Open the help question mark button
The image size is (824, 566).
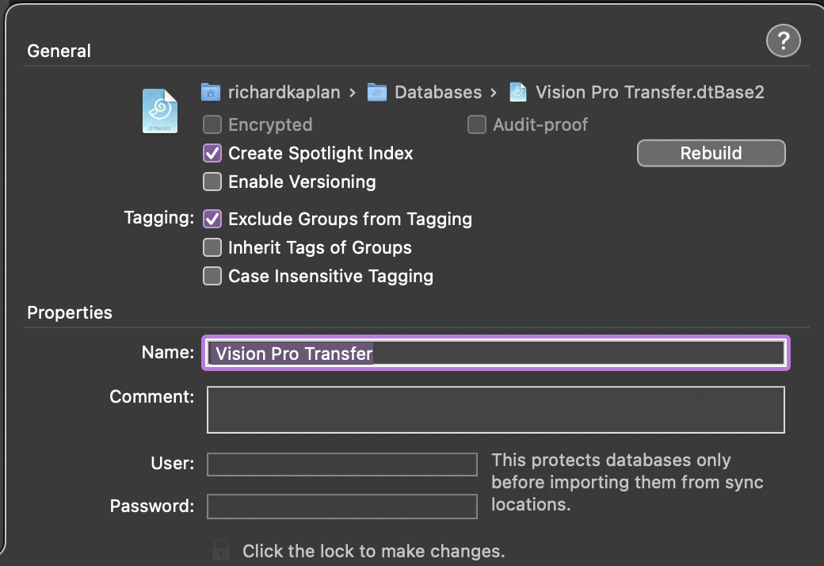[783, 40]
